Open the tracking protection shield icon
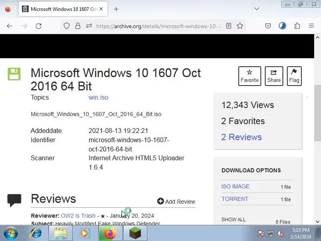Viewport: 321px width, 241px height. 67,26
